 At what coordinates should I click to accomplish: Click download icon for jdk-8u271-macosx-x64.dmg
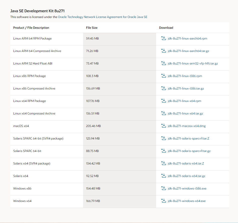point(164,126)
